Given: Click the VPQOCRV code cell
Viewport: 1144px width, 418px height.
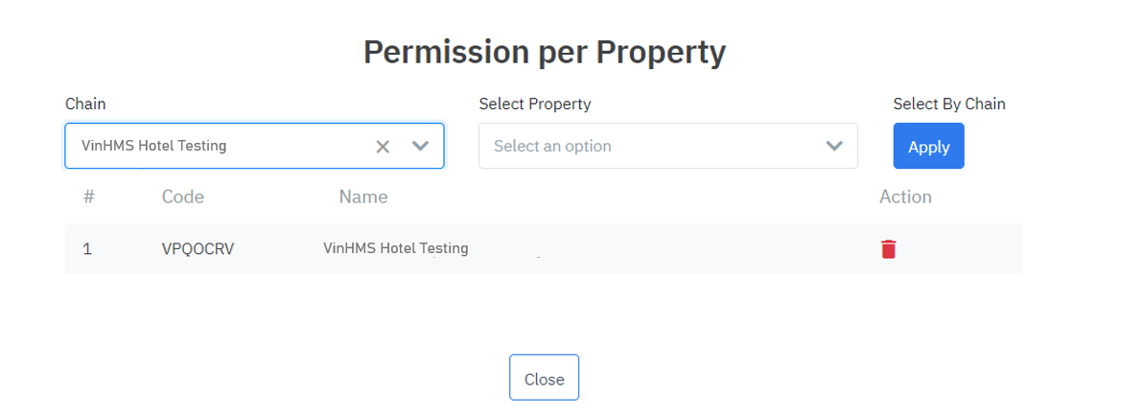Looking at the screenshot, I should click(x=198, y=249).
